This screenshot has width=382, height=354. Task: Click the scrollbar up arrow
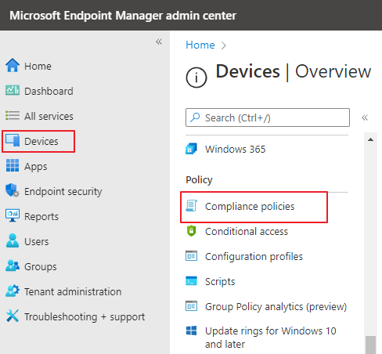[370, 139]
